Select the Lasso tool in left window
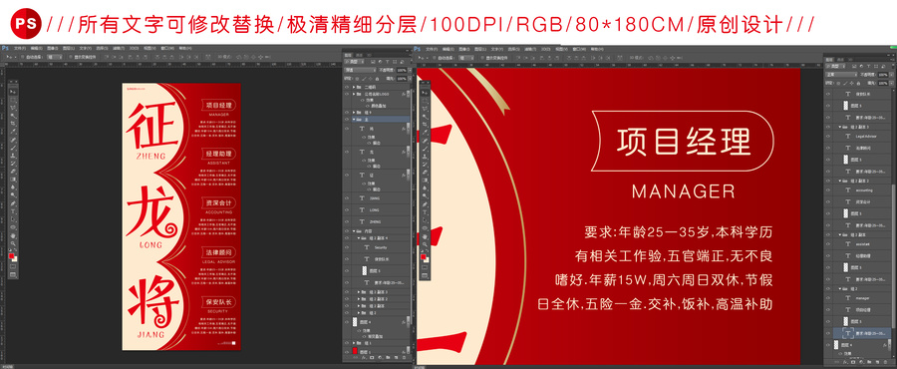 (x=13, y=107)
